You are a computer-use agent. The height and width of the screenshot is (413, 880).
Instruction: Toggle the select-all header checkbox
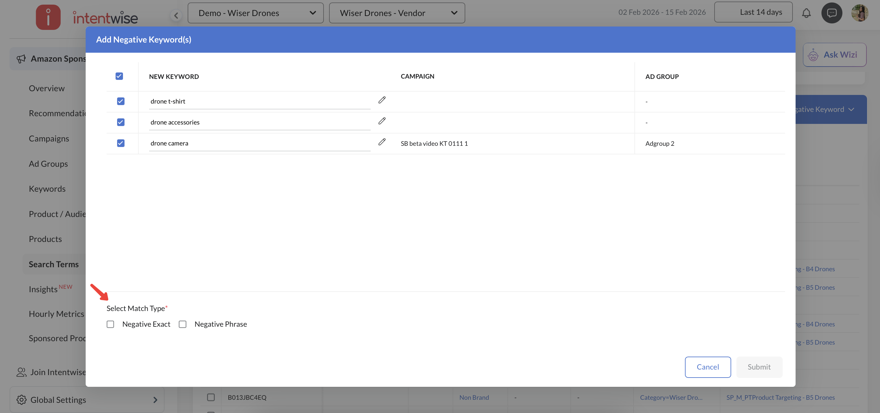(119, 76)
